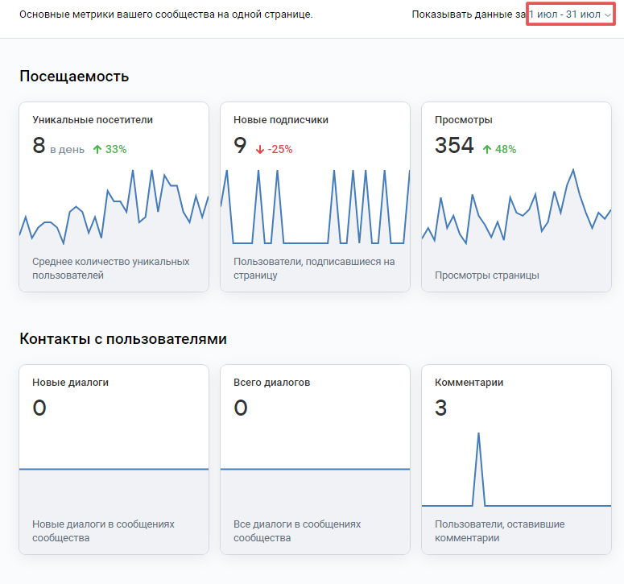Open the Уникальные посетители card
Viewport: 624px width, 584px height.
tap(114, 197)
